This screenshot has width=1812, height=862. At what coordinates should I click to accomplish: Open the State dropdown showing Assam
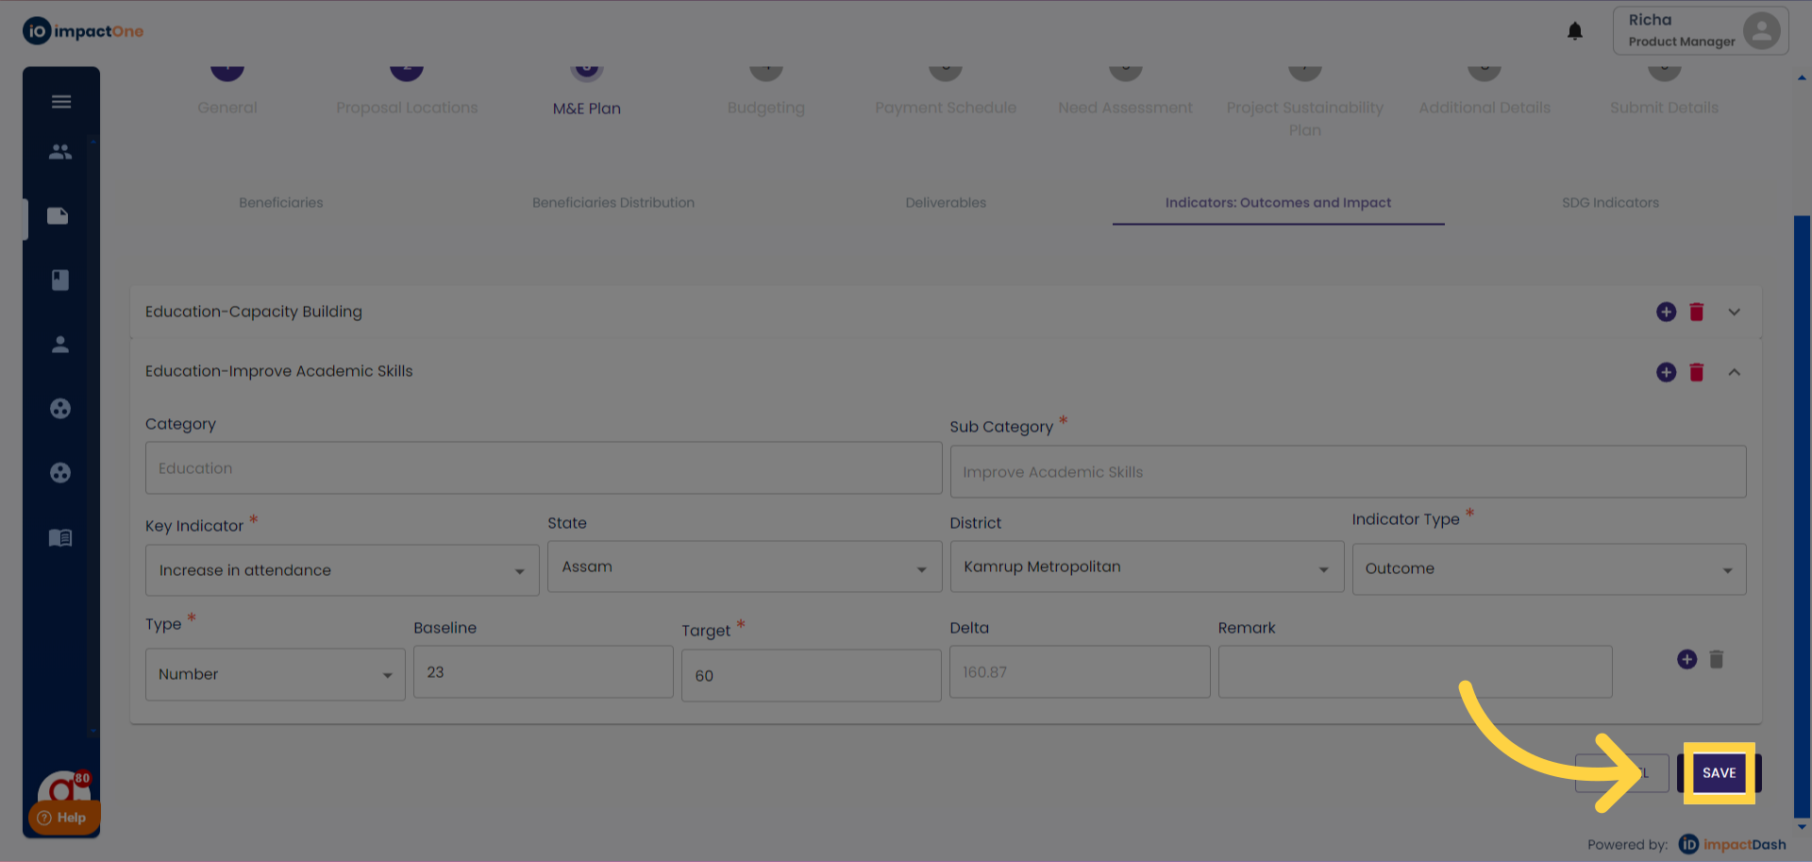coord(744,566)
